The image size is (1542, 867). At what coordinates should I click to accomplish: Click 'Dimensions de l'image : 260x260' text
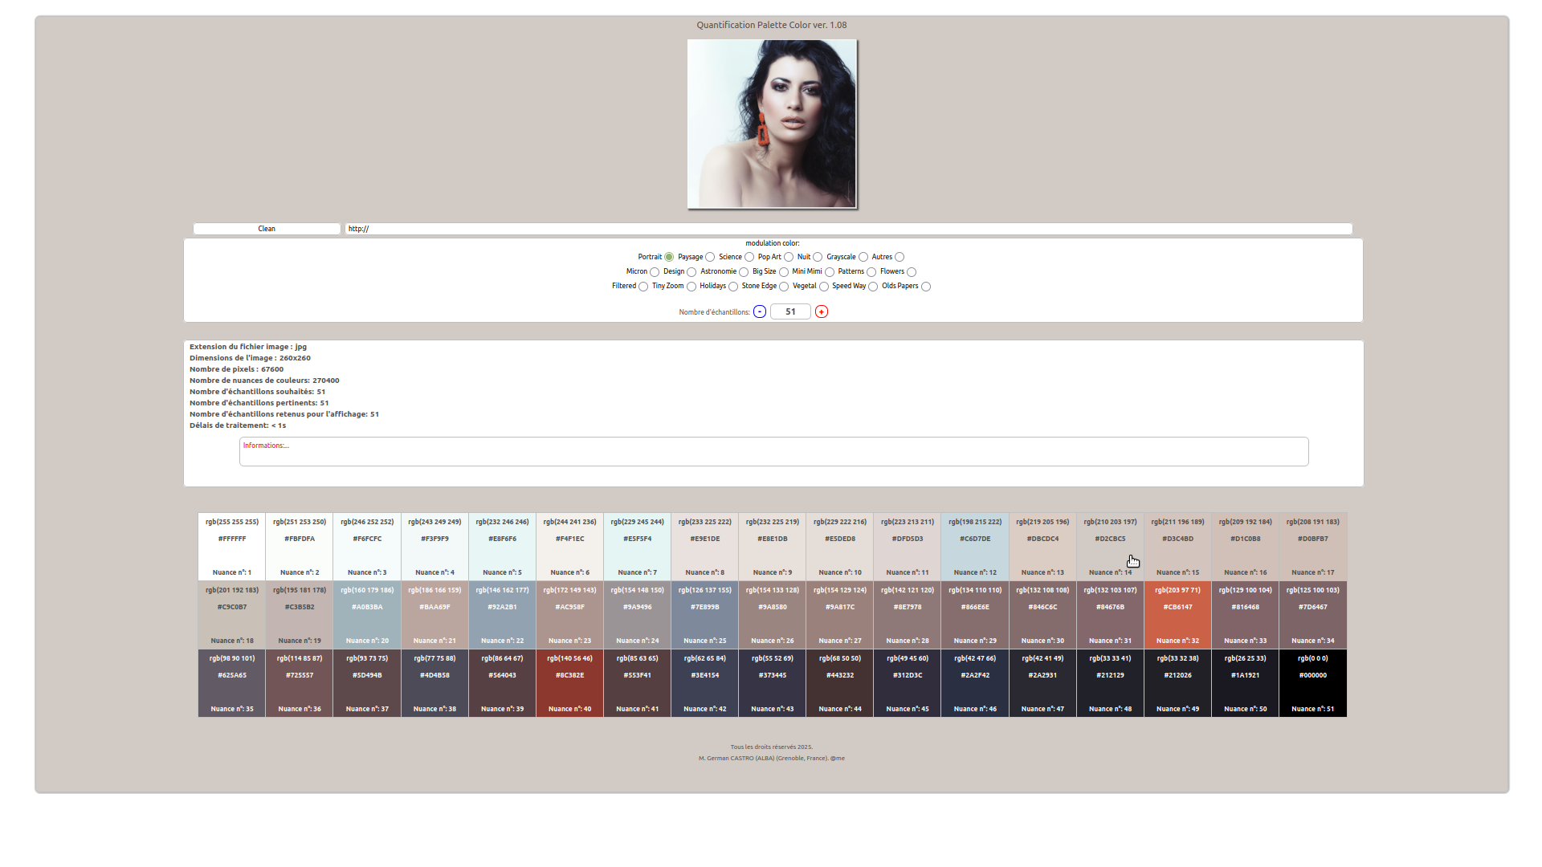click(250, 358)
